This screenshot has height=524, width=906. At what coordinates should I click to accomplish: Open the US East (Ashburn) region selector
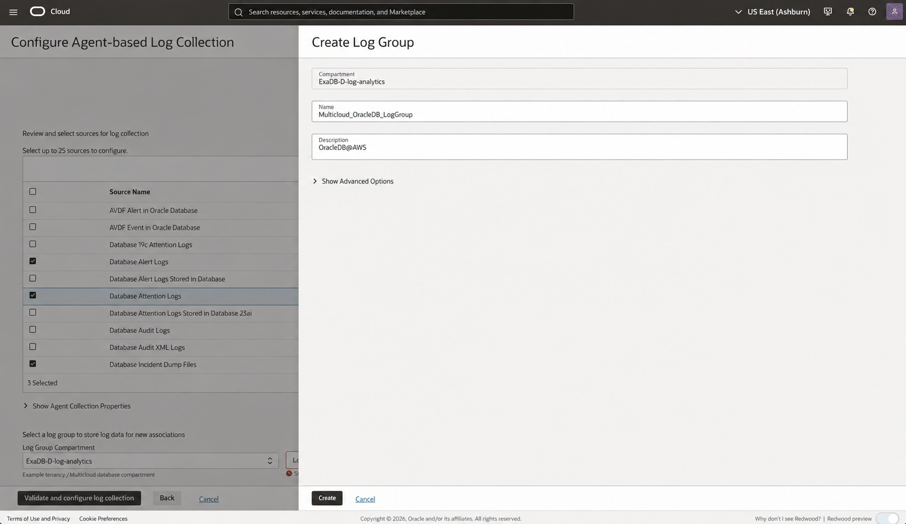[772, 12]
